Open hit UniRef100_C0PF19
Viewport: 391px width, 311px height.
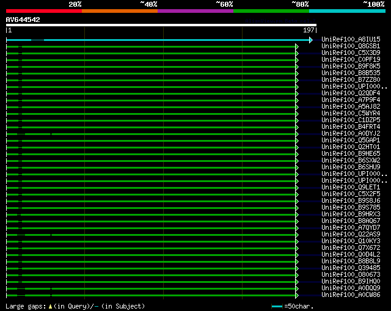pyautogui.click(x=351, y=59)
